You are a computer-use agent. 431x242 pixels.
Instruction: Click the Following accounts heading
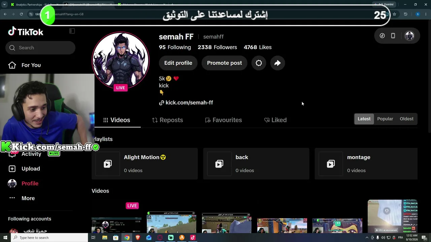coord(30,219)
